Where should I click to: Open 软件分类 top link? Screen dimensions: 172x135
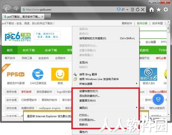142,23
